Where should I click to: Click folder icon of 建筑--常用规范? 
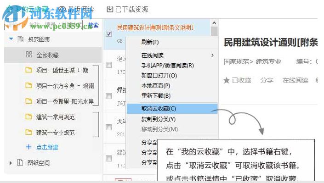coord(28,117)
